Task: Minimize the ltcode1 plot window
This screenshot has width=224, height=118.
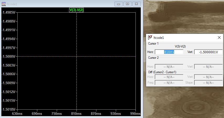Action: 119,4
